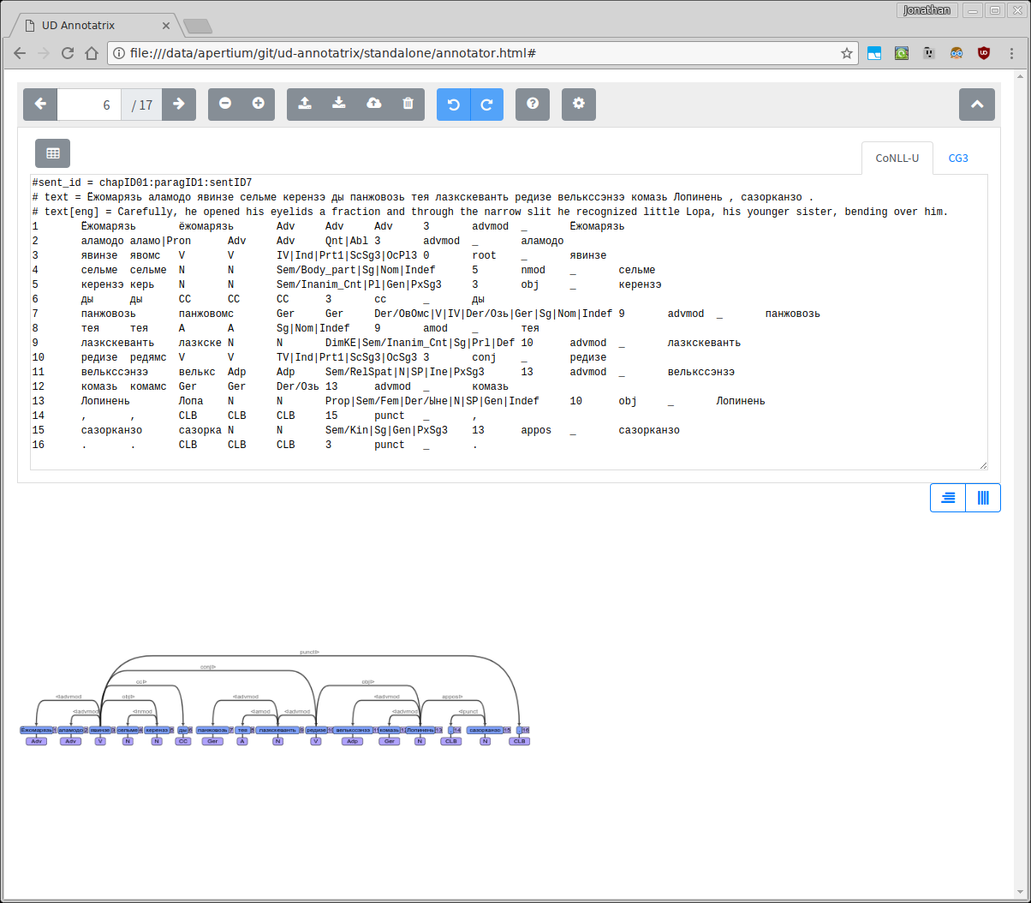Screen dimensions: 1031x903
Task: Bookmark this page with the star
Action: 846,53
